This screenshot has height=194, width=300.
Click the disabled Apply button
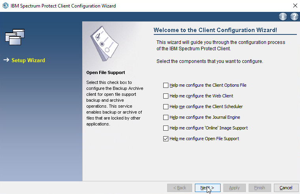click(234, 188)
